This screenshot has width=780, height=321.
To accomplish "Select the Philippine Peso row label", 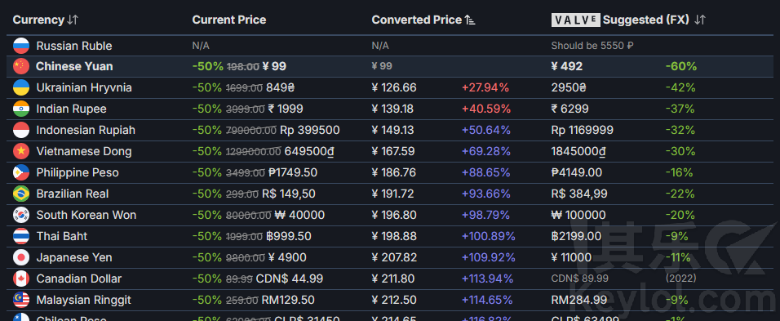I will coord(78,172).
